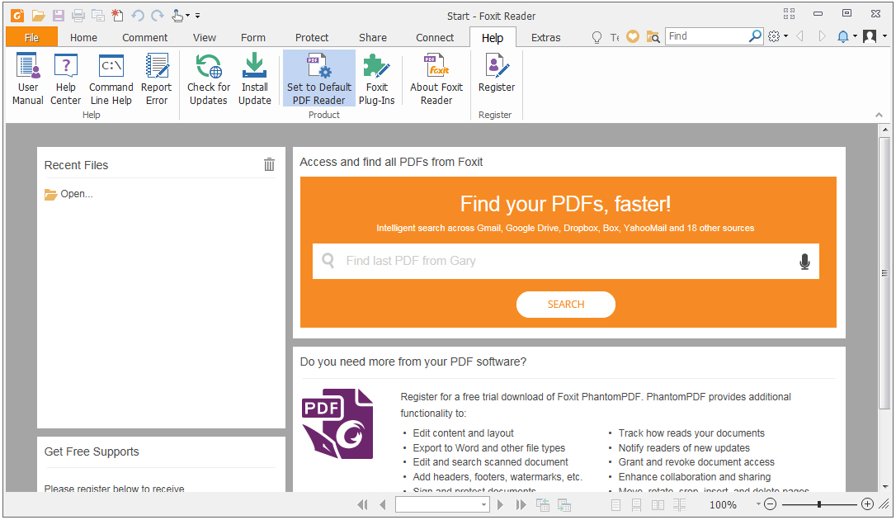Open Command Line Help

click(111, 79)
